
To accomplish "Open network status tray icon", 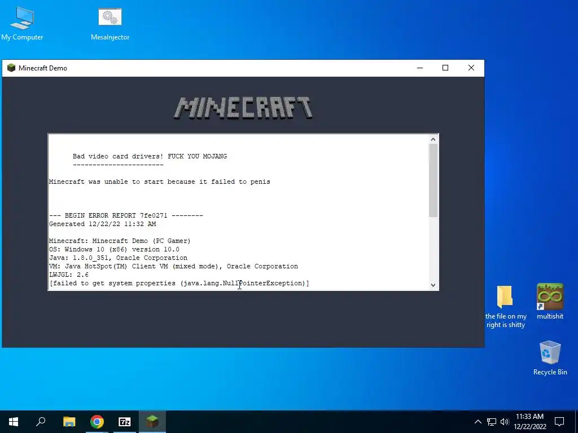I will (492, 422).
